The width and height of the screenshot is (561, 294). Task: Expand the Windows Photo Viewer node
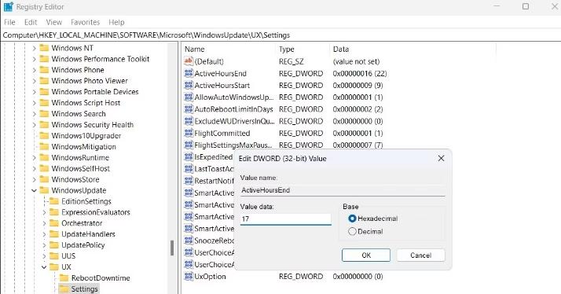coord(34,81)
